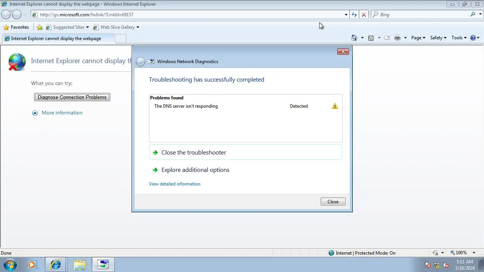Open the Windows Start menu
The height and width of the screenshot is (272, 484).
9,265
